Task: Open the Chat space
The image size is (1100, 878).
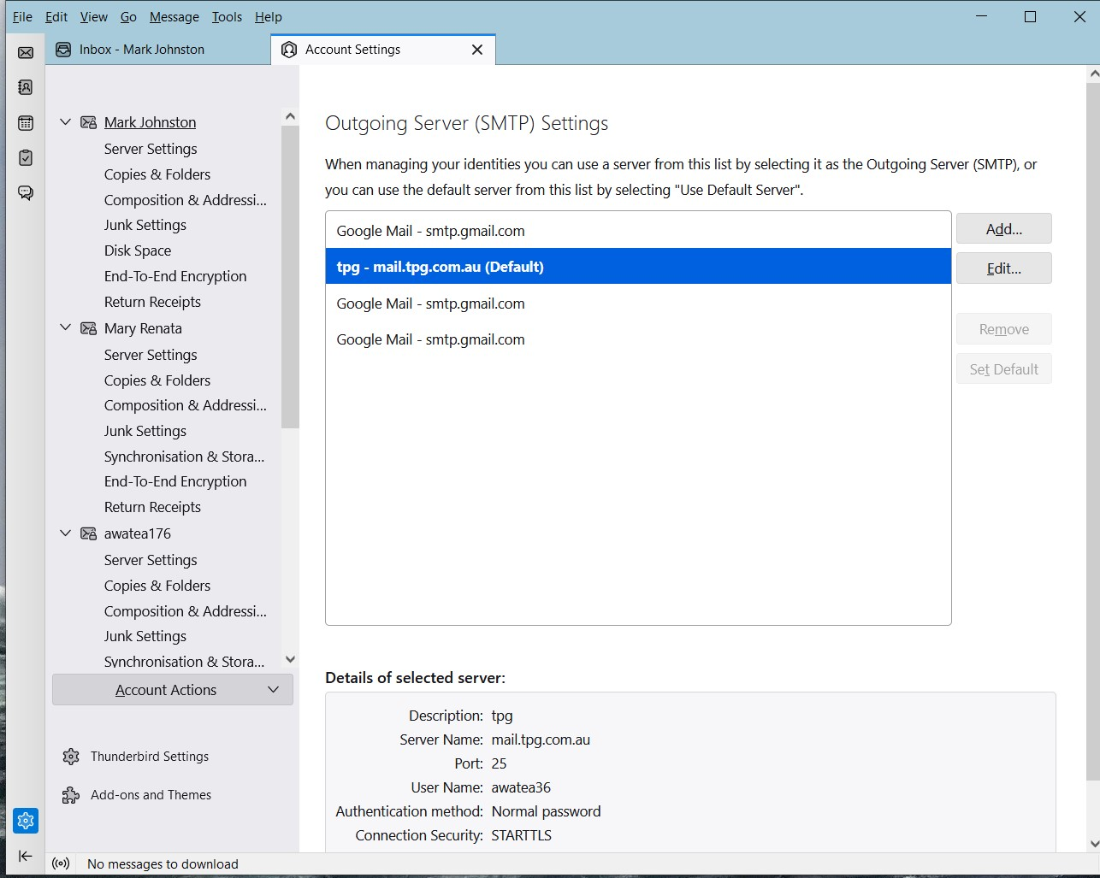Action: tap(26, 193)
